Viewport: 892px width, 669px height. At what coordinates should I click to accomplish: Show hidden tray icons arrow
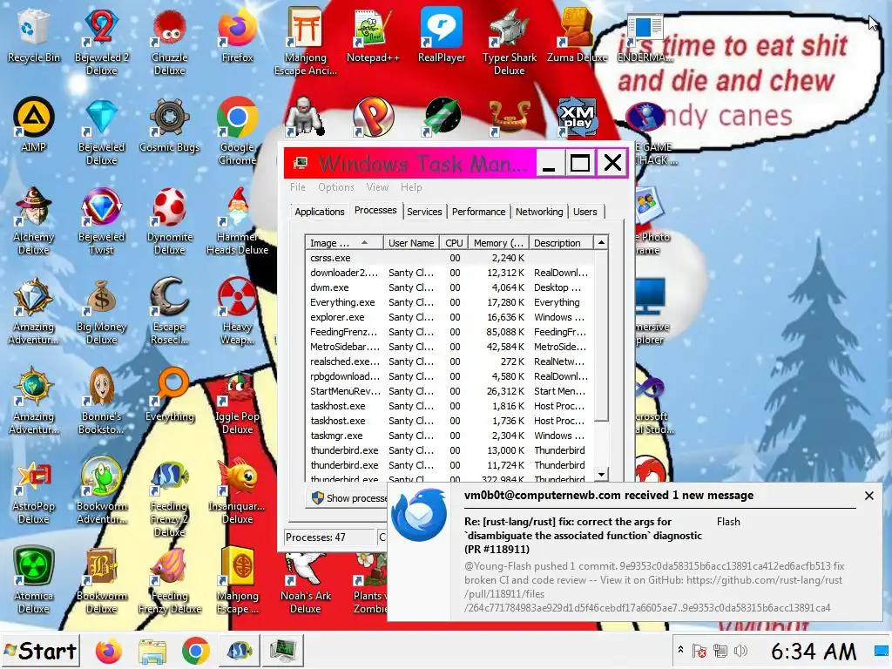[x=680, y=650]
